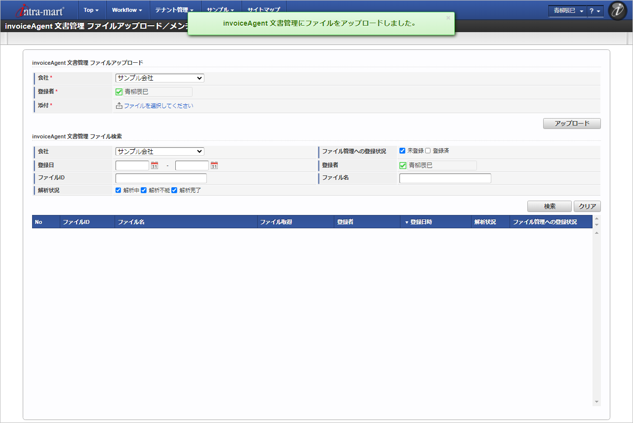Go to サイトマップ

[x=264, y=10]
